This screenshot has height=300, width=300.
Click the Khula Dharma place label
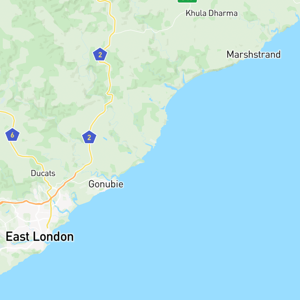(x=212, y=13)
